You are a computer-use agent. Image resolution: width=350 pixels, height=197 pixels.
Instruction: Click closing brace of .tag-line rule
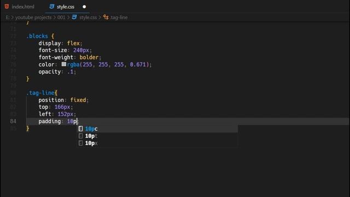pyautogui.click(x=28, y=129)
